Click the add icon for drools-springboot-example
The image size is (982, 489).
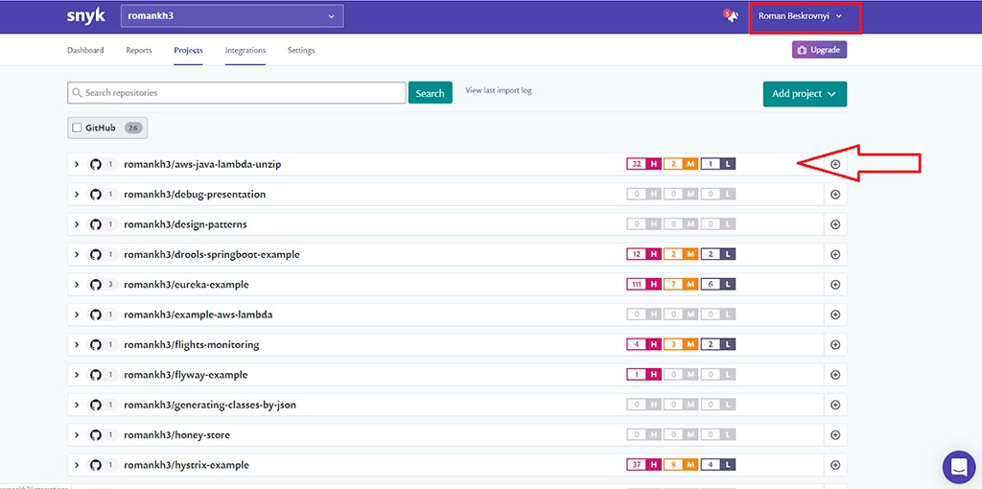click(x=835, y=254)
